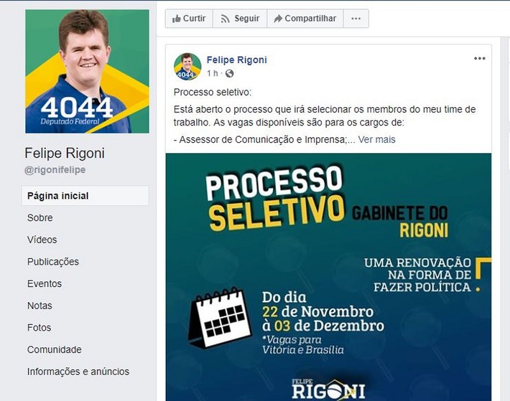Viewport: 510px width, 401px height.
Task: View the Fotos section
Action: click(40, 328)
